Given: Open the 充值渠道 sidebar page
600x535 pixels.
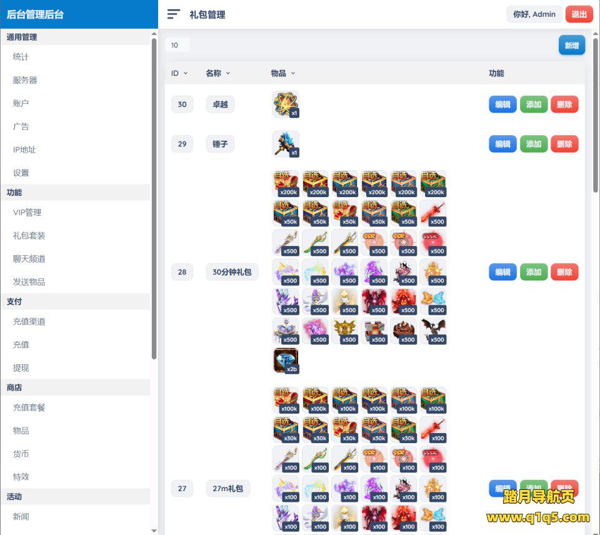Looking at the screenshot, I should [x=29, y=322].
